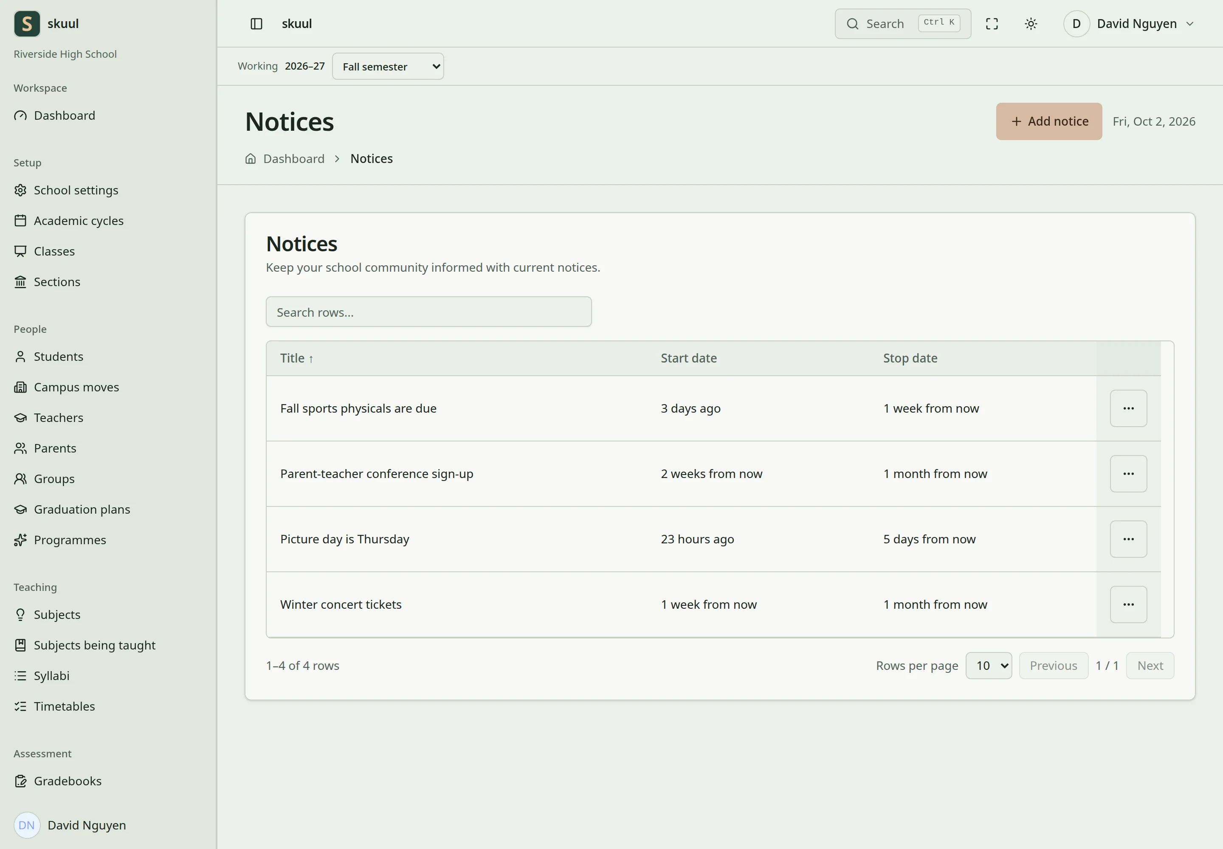Click the skuul S logo
The height and width of the screenshot is (849, 1223).
27,24
